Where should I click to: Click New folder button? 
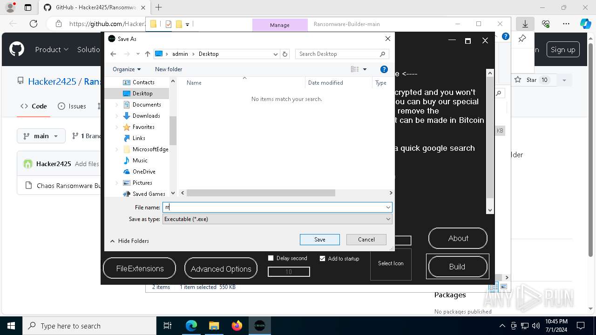(x=169, y=69)
